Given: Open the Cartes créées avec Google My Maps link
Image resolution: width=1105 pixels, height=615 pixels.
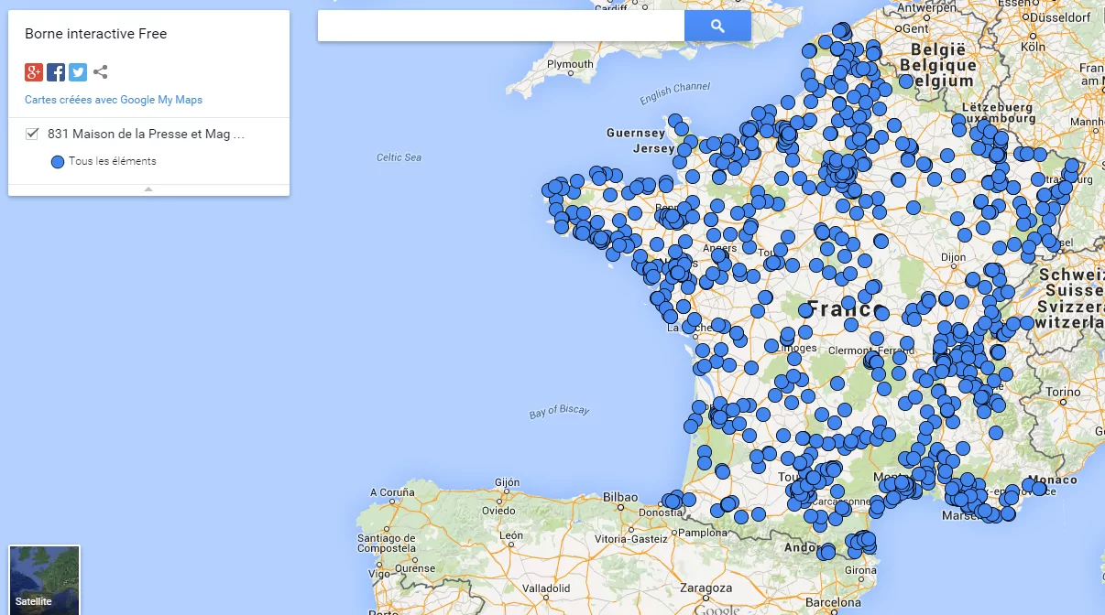Looking at the screenshot, I should pyautogui.click(x=114, y=100).
